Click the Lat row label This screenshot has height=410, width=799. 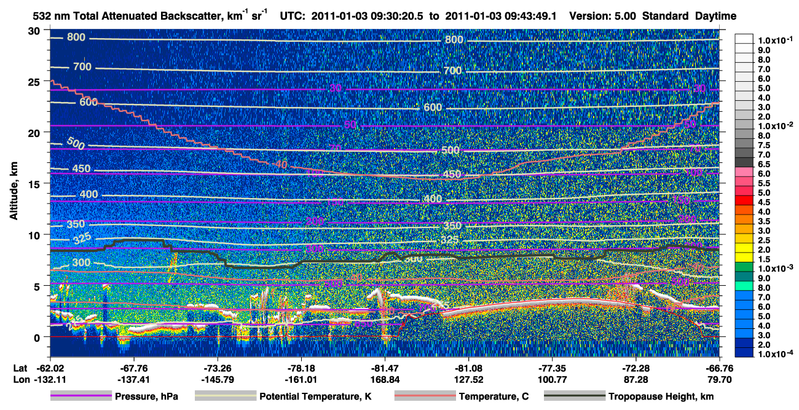20,369
